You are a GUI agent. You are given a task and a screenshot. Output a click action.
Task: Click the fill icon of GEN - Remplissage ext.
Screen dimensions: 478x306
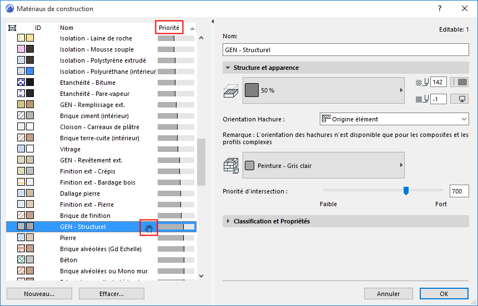pos(21,104)
